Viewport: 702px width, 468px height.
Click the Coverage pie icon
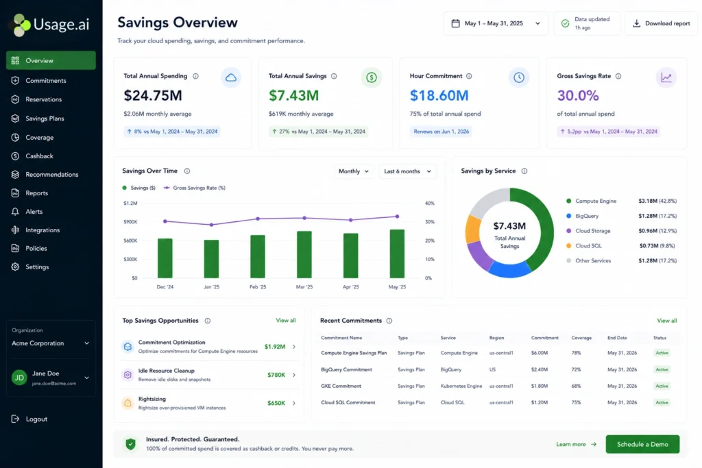pos(15,137)
